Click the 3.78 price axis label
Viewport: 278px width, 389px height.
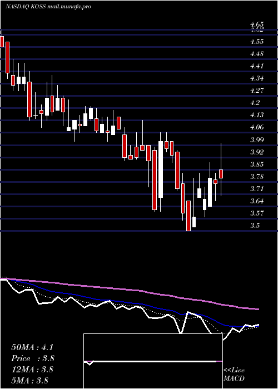coord(257,177)
